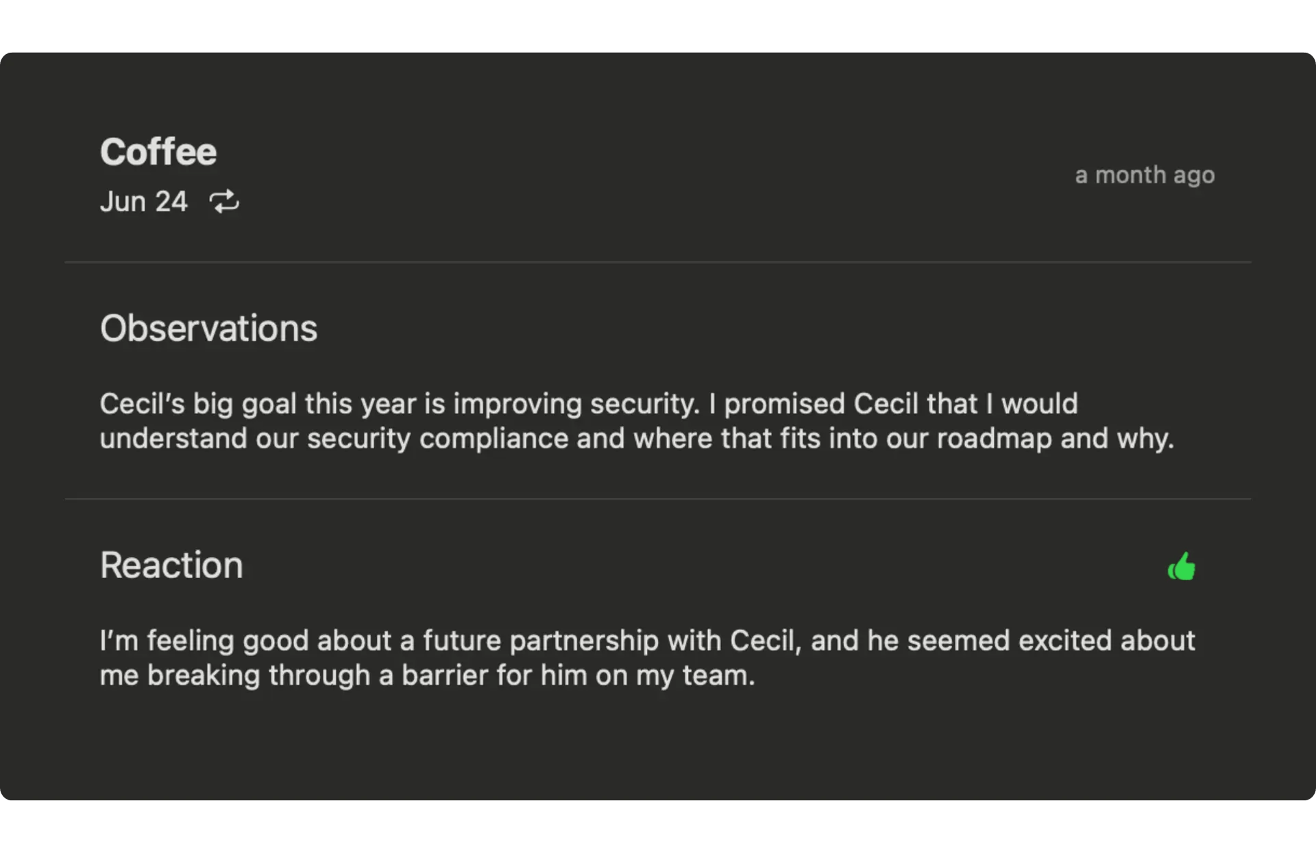Select the Observations section heading
Image resolution: width=1316 pixels, height=853 pixels.
209,328
